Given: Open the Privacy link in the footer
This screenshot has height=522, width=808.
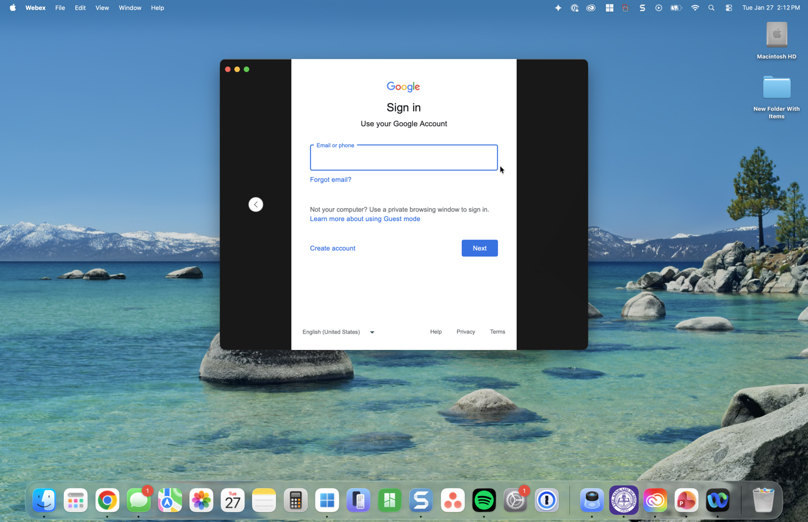Looking at the screenshot, I should [x=466, y=332].
